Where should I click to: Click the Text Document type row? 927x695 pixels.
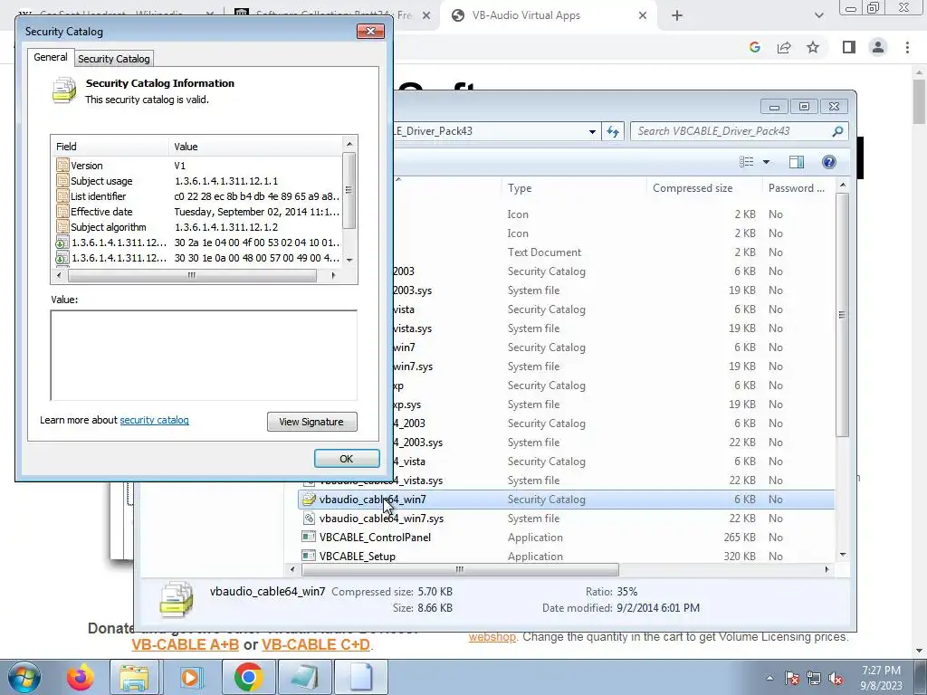[x=544, y=252]
